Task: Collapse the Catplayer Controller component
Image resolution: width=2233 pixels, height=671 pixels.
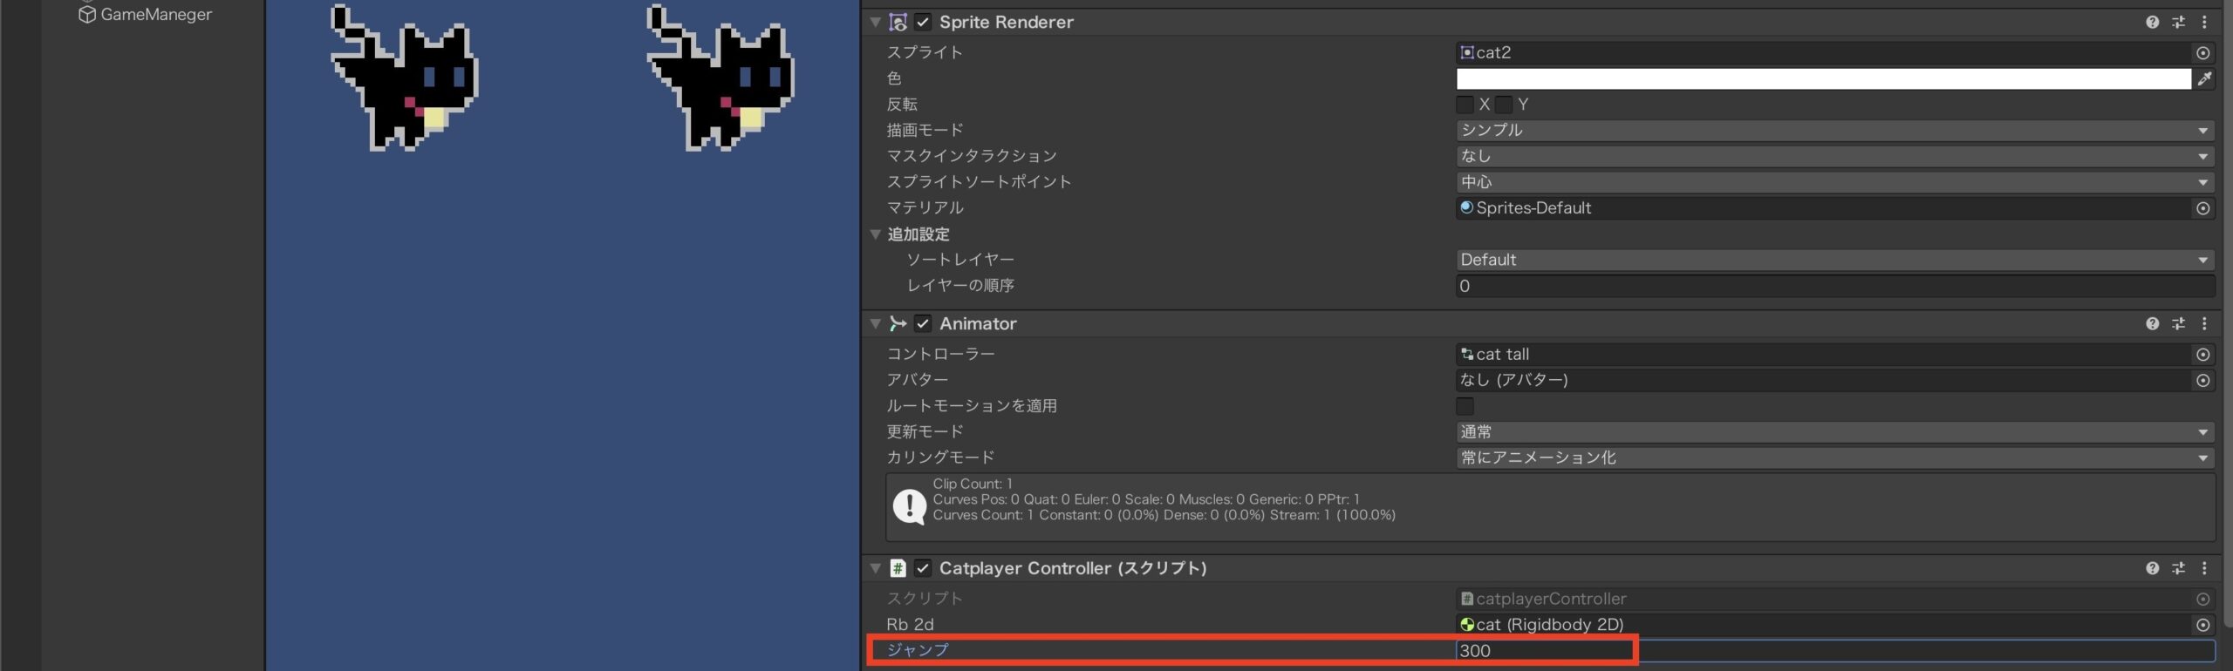Action: coord(875,568)
